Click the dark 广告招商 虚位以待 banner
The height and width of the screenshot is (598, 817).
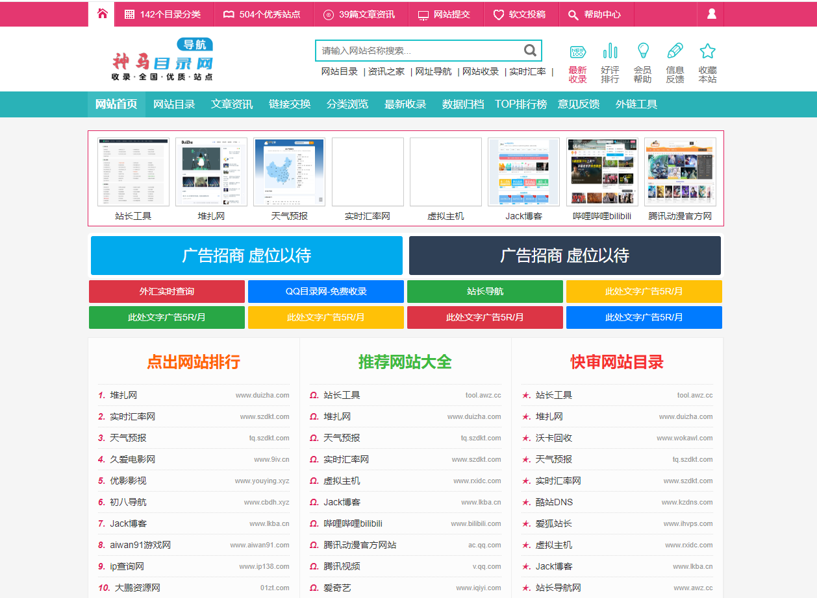pyautogui.click(x=564, y=256)
